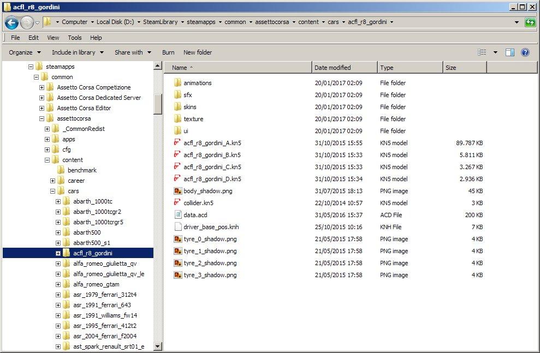Refresh the folder with the green button

530,22
